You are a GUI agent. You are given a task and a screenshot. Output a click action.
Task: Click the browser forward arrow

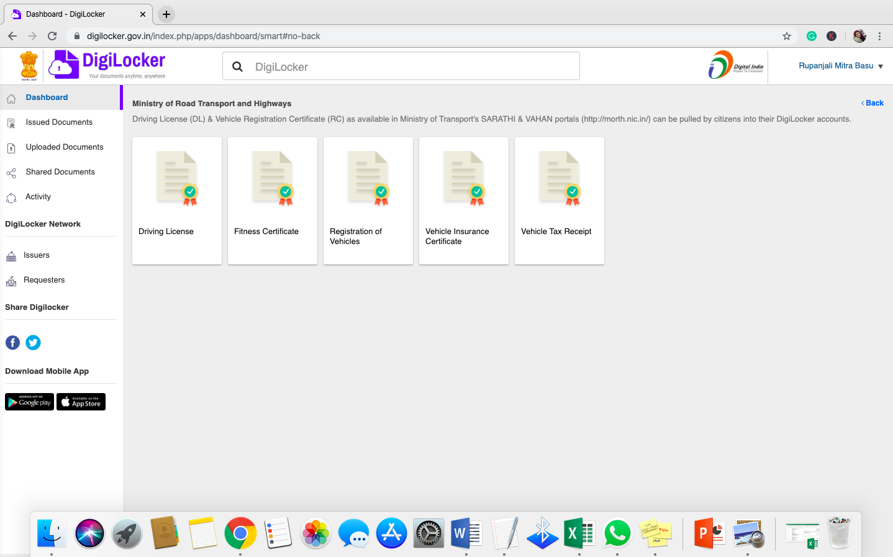(32, 36)
